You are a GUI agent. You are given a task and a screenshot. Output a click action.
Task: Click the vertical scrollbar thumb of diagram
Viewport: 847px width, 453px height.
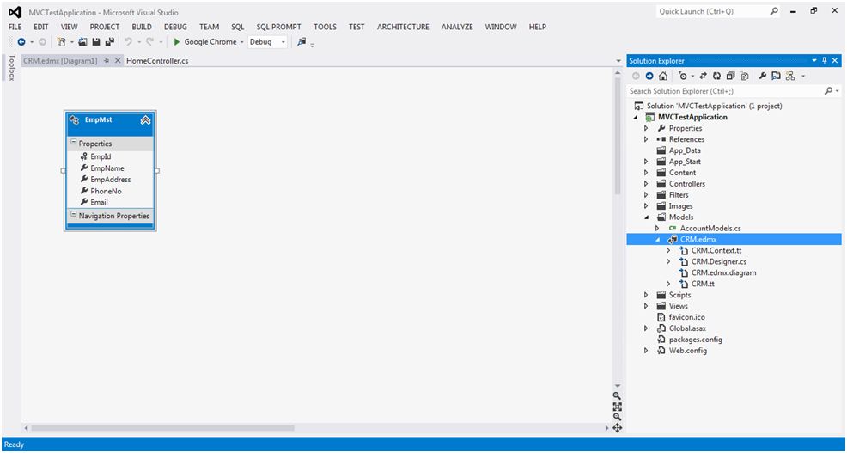pos(617,135)
